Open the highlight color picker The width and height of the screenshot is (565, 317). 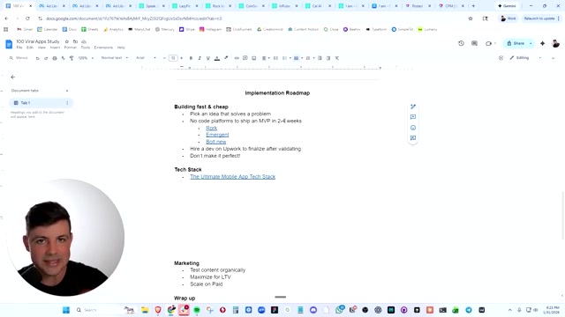click(226, 58)
